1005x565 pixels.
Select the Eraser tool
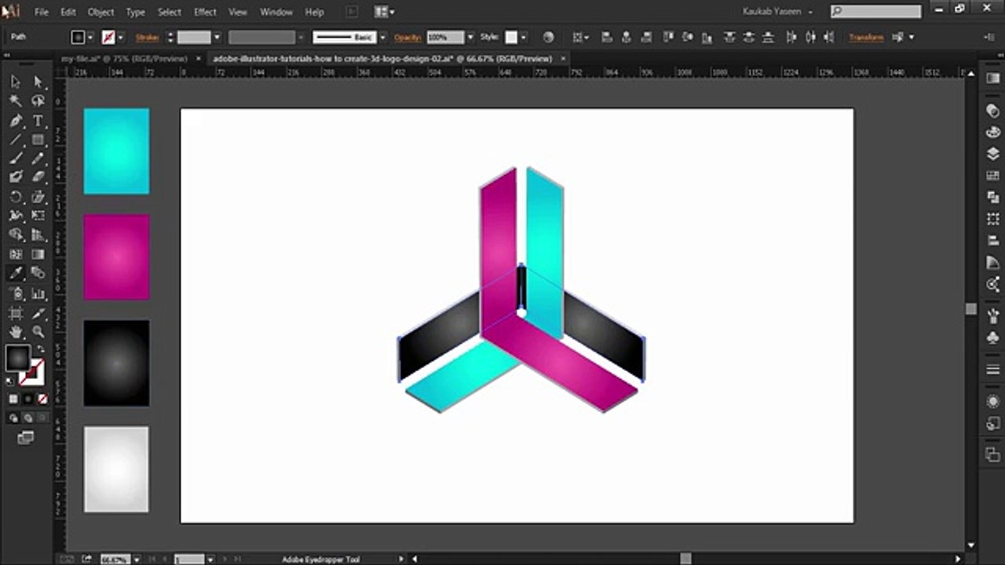click(38, 177)
